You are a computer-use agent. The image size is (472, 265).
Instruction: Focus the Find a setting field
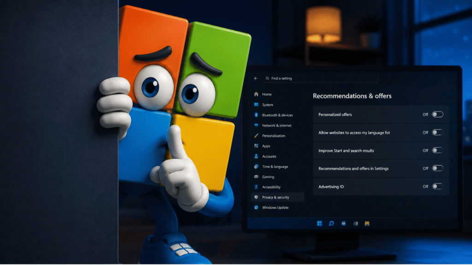[320, 78]
